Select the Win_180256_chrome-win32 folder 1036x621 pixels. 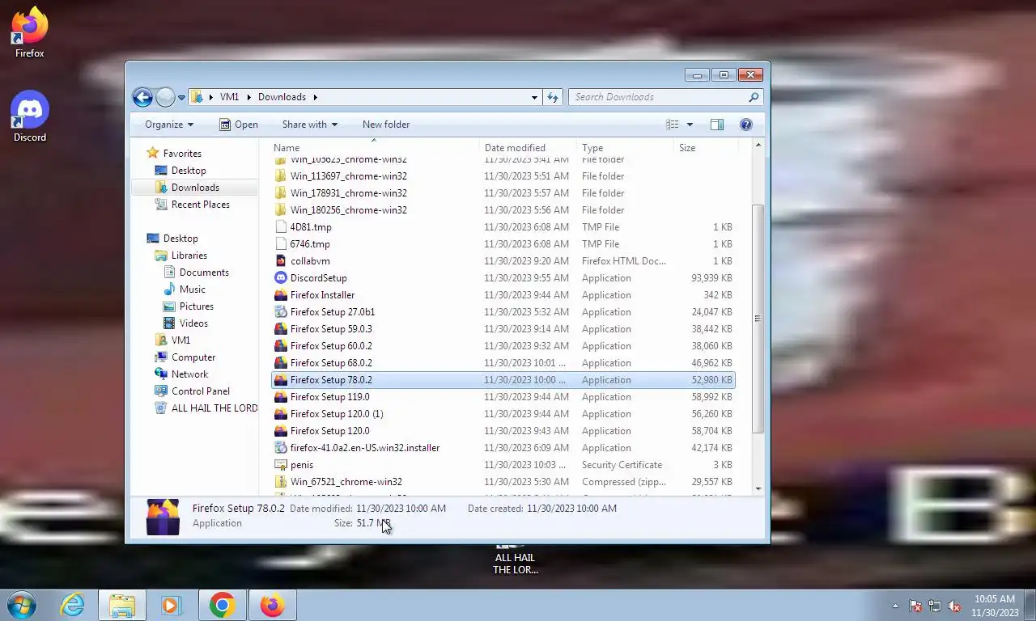(x=503, y=210)
